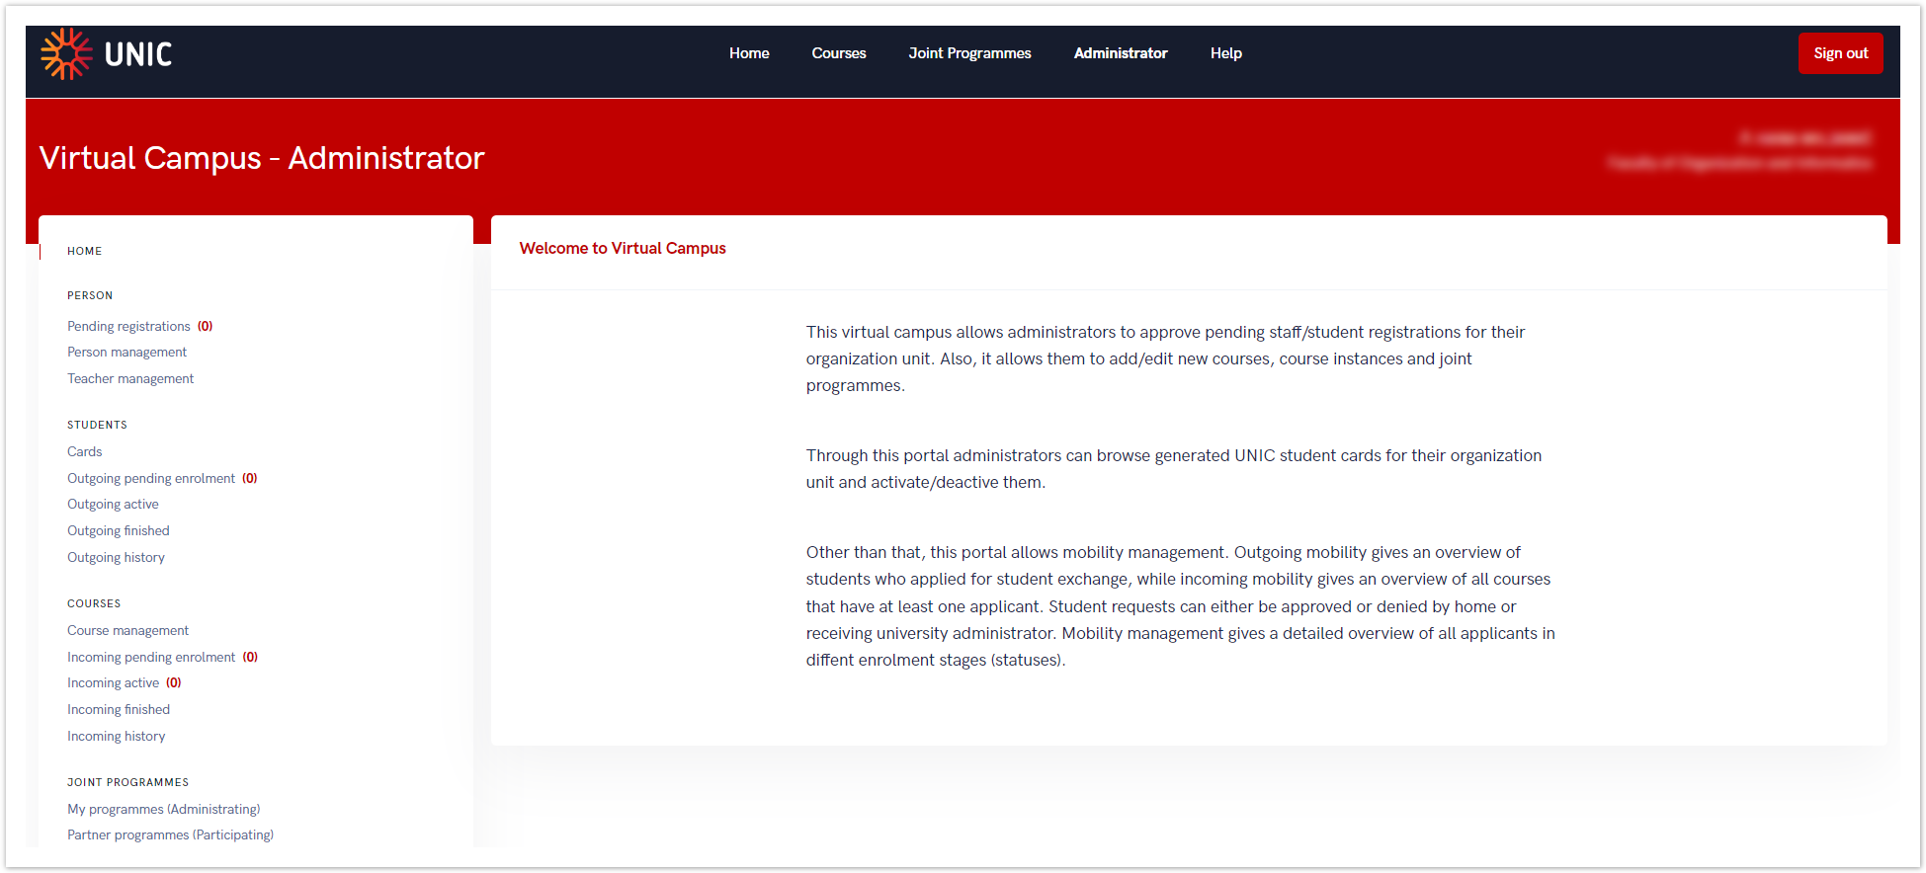View Incoming pending enrolment list
1926x873 pixels.
click(151, 658)
